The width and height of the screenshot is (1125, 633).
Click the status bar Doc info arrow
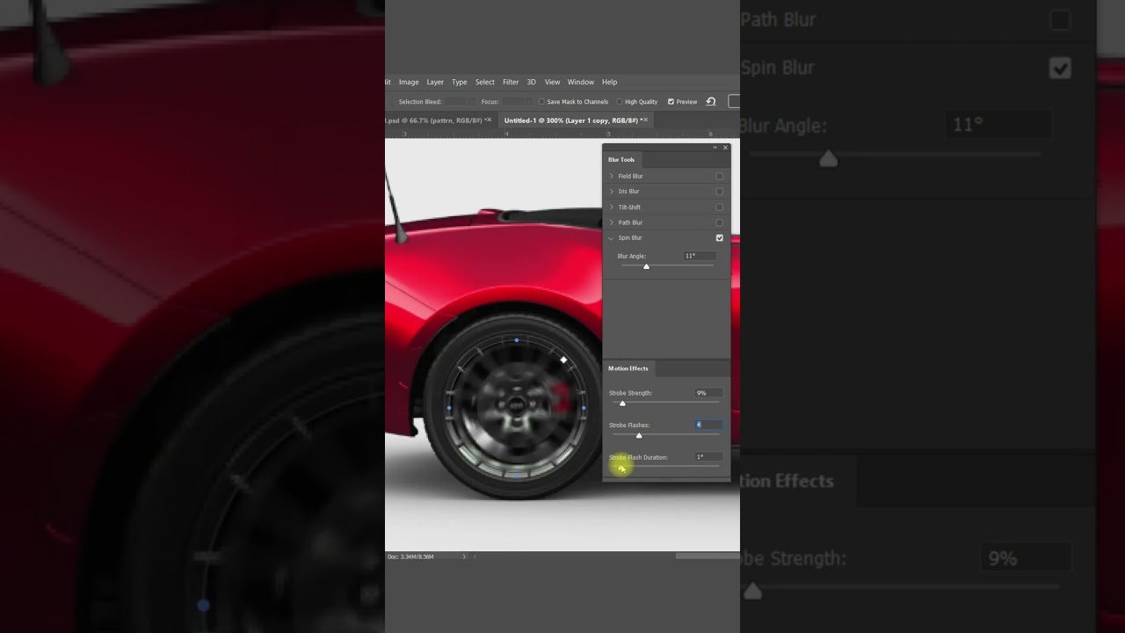[464, 557]
